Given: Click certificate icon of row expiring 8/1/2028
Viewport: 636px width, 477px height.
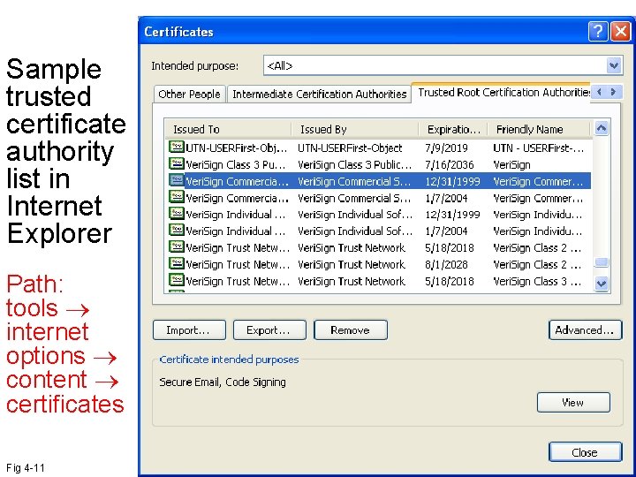Looking at the screenshot, I should pyautogui.click(x=177, y=263).
